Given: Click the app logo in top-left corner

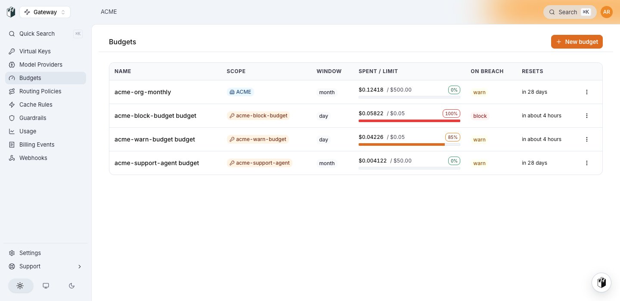Looking at the screenshot, I should click(11, 12).
